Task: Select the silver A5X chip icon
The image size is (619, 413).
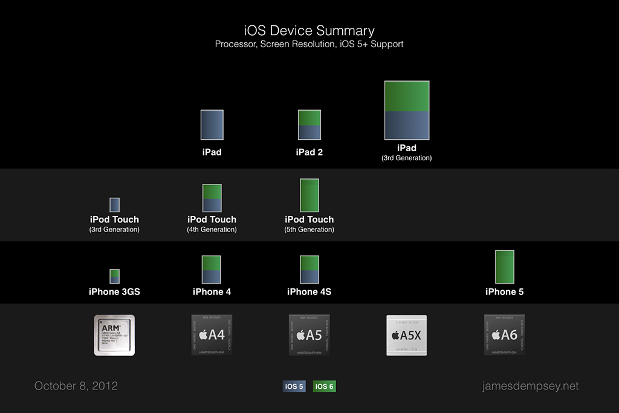Action: point(407,335)
